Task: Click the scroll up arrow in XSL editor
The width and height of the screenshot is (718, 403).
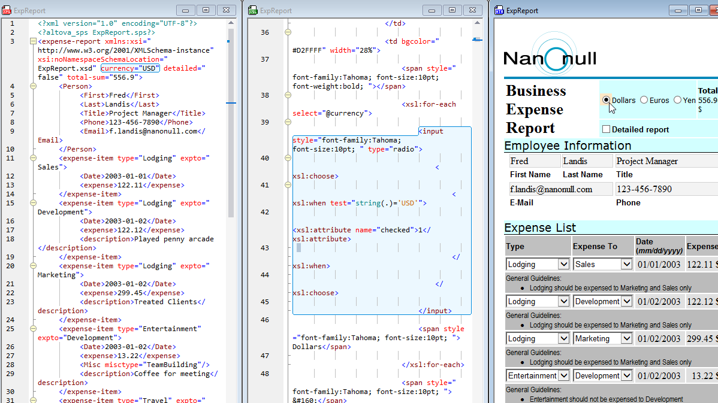Action: tap(477, 23)
